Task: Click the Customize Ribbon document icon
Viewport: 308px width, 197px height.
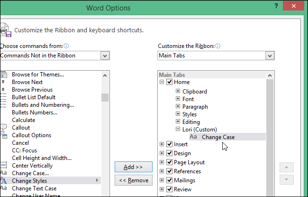Action: click(x=6, y=30)
